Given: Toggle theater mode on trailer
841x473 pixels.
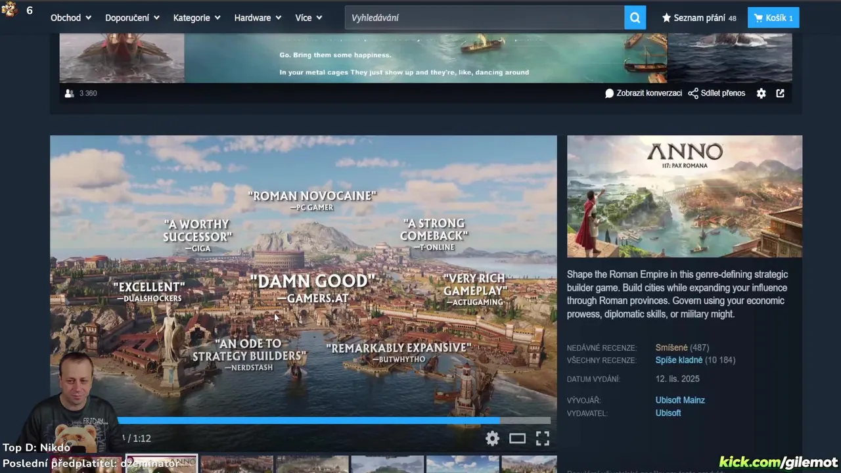Looking at the screenshot, I should click(517, 438).
